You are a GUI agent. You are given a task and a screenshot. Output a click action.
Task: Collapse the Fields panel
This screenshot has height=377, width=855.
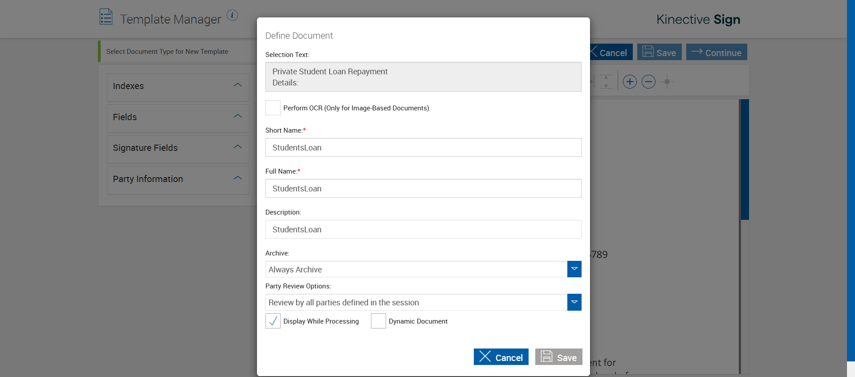click(x=238, y=116)
